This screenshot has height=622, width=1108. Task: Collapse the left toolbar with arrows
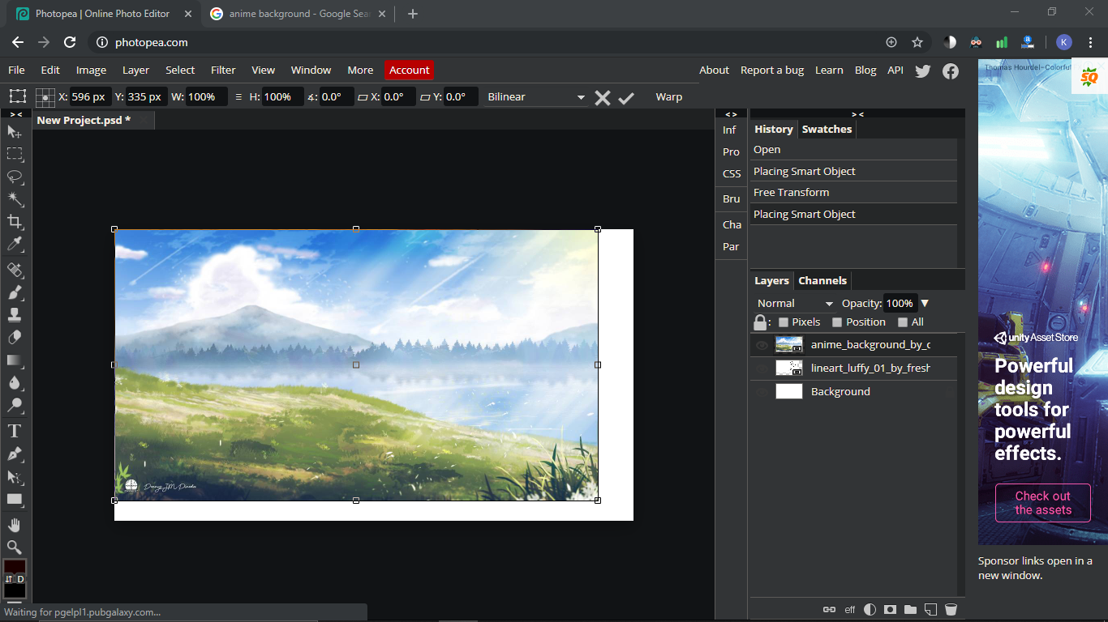[15, 114]
